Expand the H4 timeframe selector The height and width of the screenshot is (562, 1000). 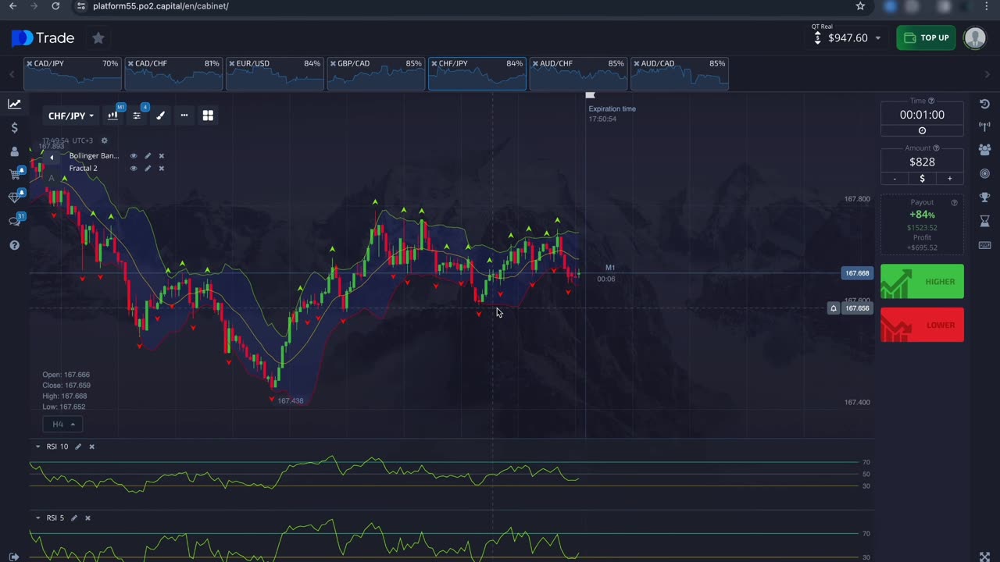62,424
